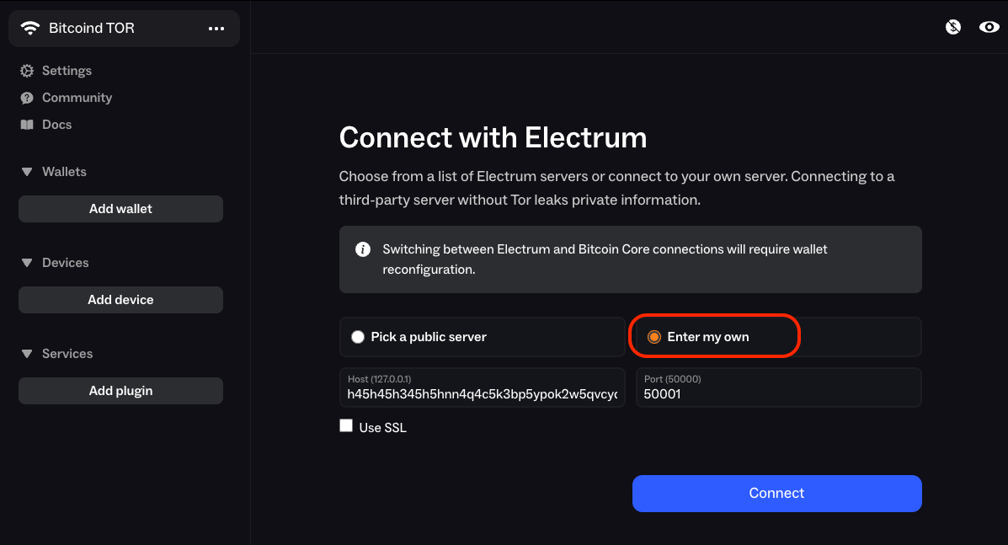Enable the Use SSL checkbox
This screenshot has height=545, width=1008.
click(346, 425)
